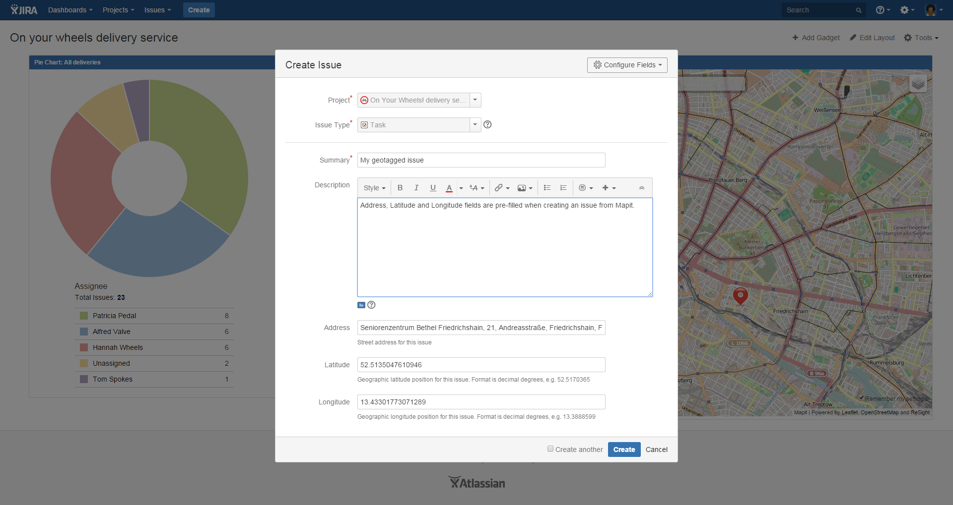
Task: Insert an emoticon in the Description
Action: point(582,187)
